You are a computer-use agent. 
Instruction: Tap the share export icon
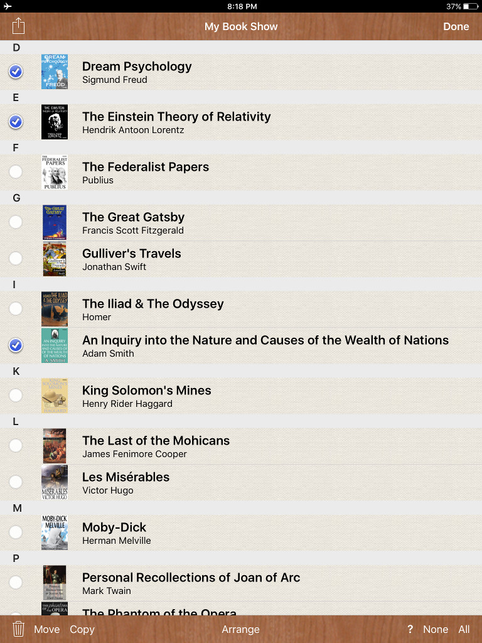pos(19,26)
